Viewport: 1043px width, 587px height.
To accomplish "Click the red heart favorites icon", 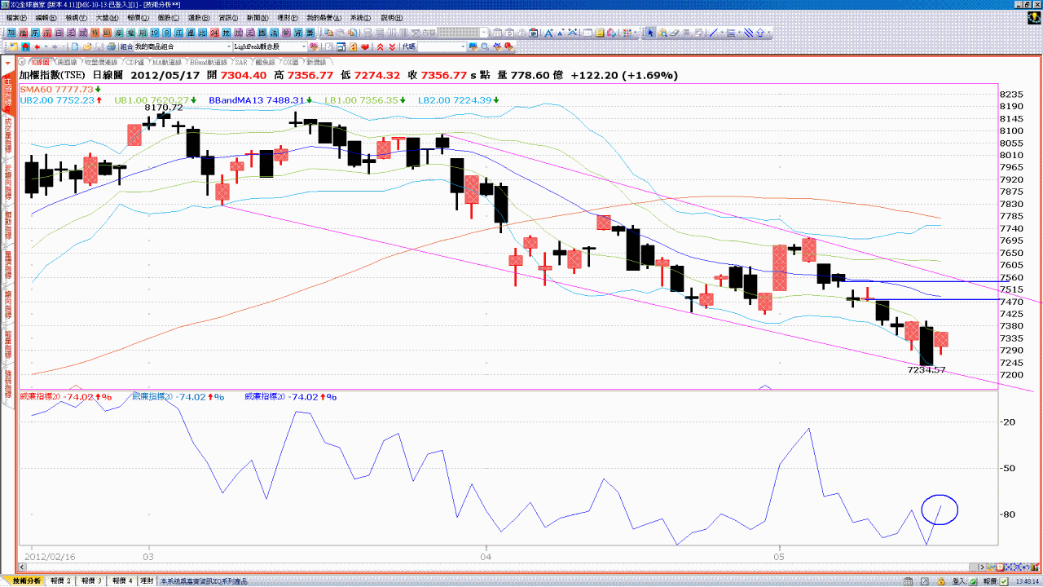I will coord(365,47).
